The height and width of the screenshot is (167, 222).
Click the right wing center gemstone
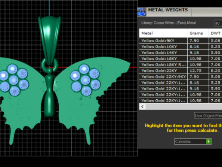pyautogui.click(x=85, y=80)
